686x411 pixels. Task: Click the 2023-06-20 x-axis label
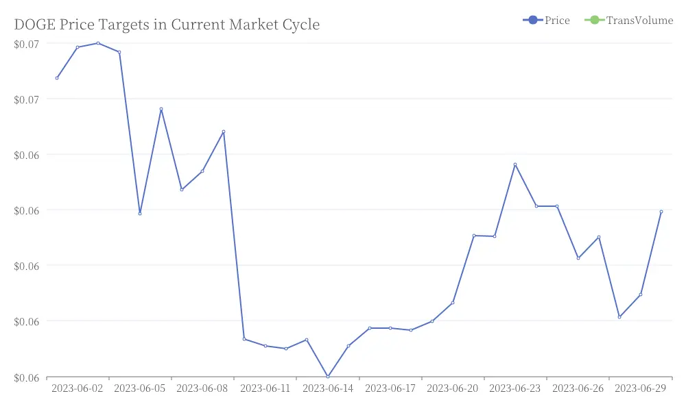click(x=452, y=388)
